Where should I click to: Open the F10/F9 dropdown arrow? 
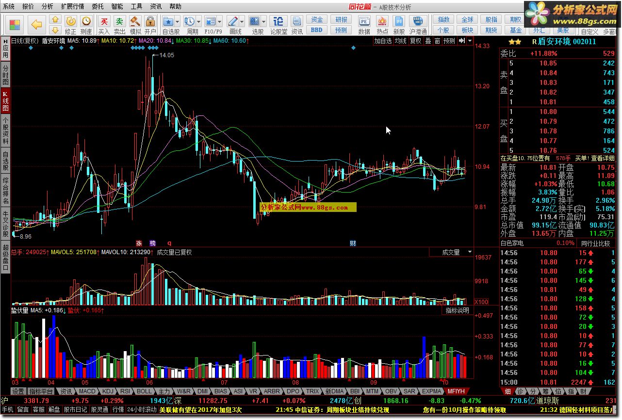[219, 21]
